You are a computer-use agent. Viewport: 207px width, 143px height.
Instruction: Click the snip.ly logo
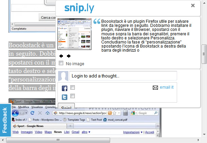79,8
